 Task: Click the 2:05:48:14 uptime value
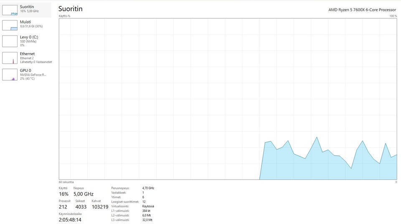tap(70, 220)
